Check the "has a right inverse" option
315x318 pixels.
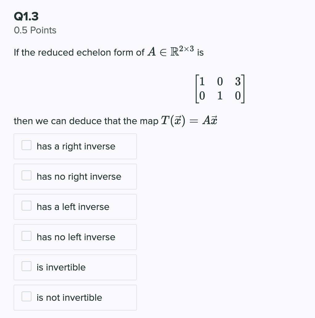point(27,144)
